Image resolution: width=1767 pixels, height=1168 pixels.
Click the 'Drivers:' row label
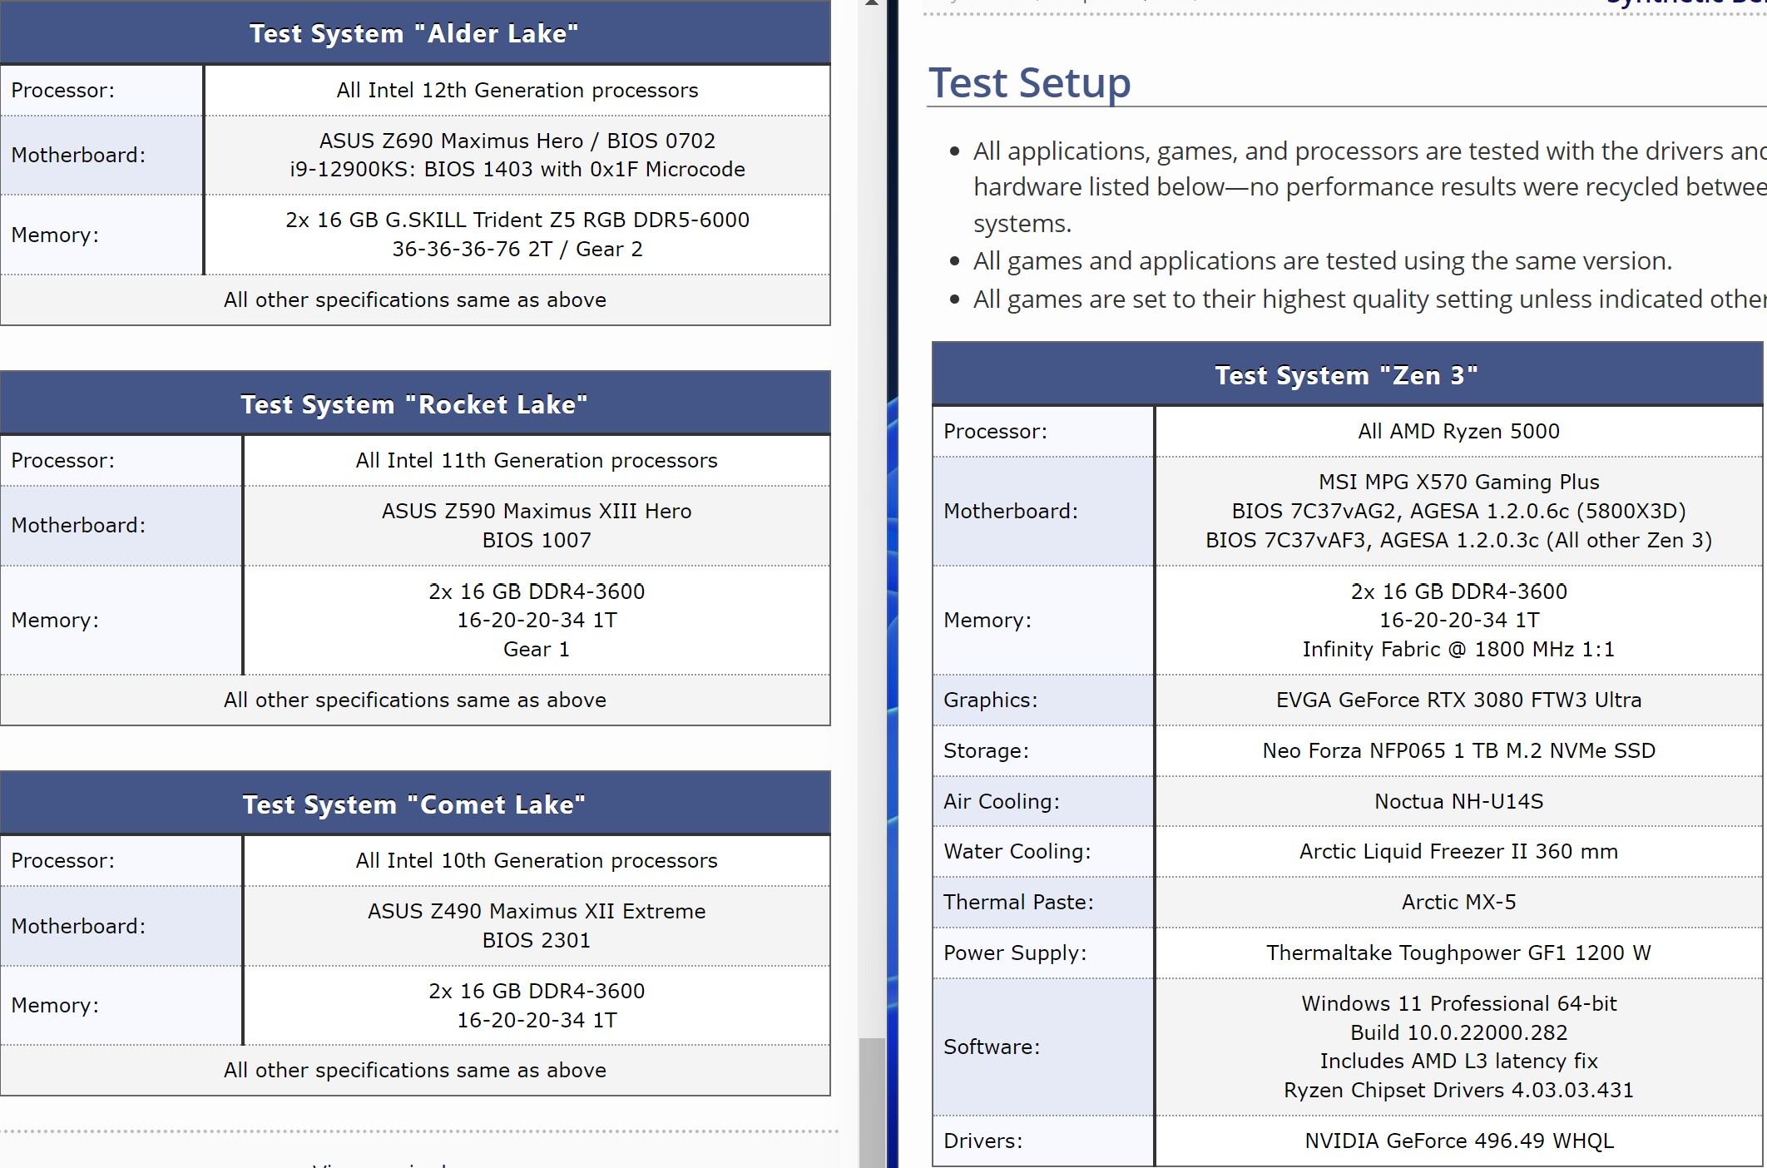pyautogui.click(x=982, y=1141)
